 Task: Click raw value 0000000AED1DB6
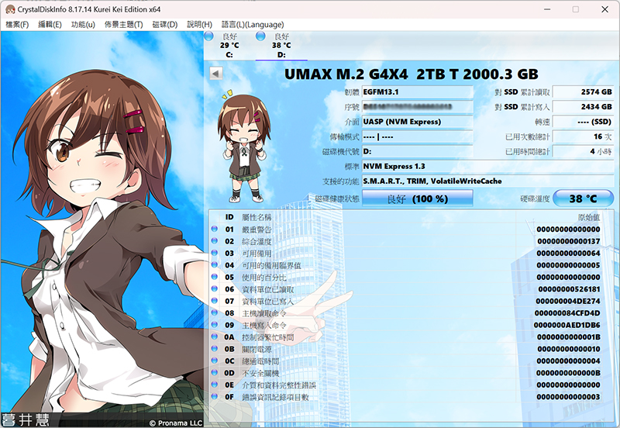click(567, 325)
